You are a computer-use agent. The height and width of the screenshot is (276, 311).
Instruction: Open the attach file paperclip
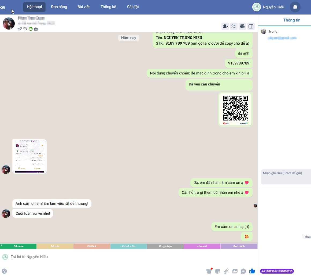[226, 271]
